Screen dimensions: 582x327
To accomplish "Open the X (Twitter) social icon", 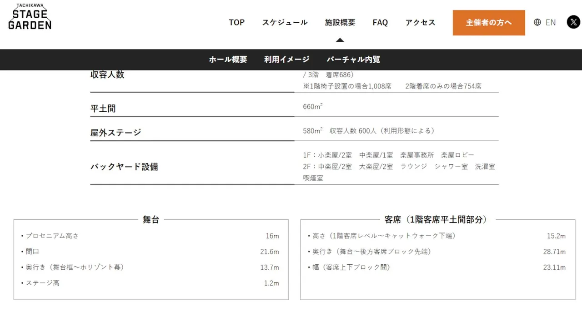I will point(573,22).
